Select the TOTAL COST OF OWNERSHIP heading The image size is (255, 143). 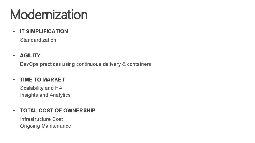pos(58,111)
